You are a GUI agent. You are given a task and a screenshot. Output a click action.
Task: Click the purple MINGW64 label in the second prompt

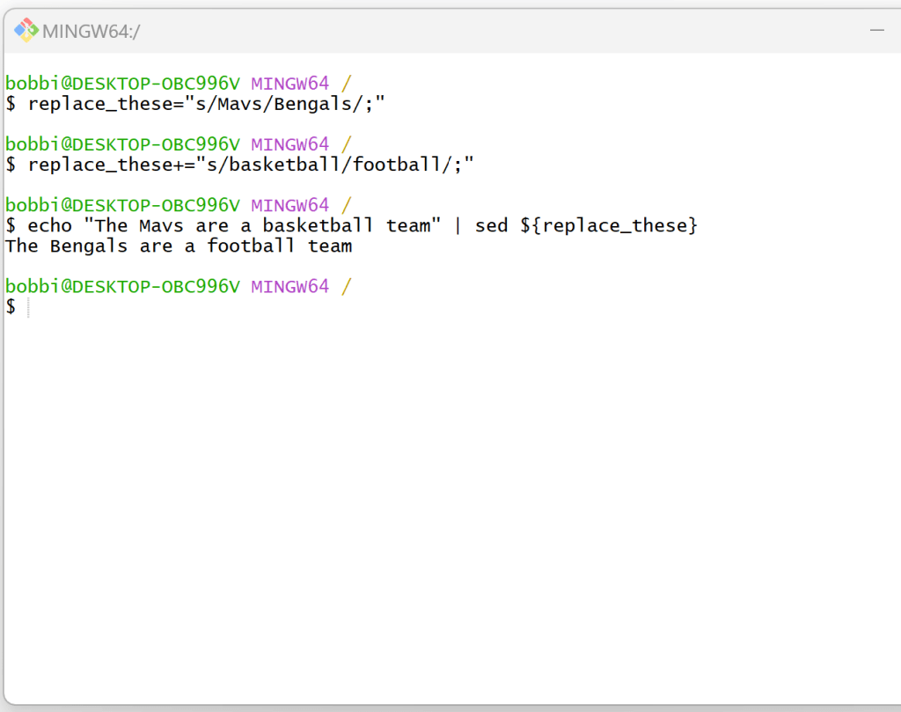click(289, 143)
